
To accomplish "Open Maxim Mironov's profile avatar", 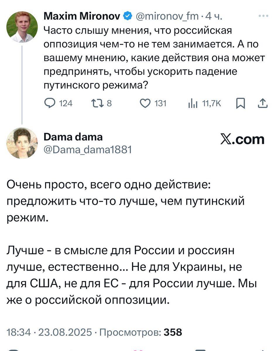I will pyautogui.click(x=22, y=27).
